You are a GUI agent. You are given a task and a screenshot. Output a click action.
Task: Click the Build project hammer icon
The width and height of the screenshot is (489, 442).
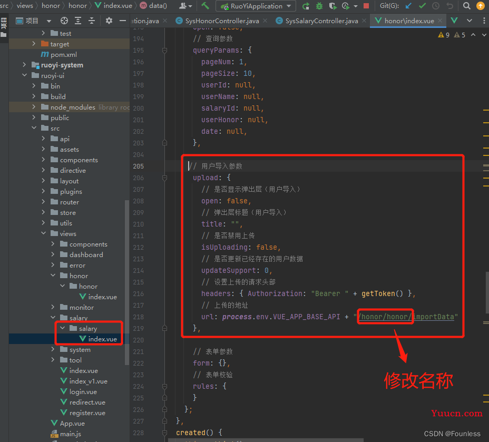click(205, 6)
